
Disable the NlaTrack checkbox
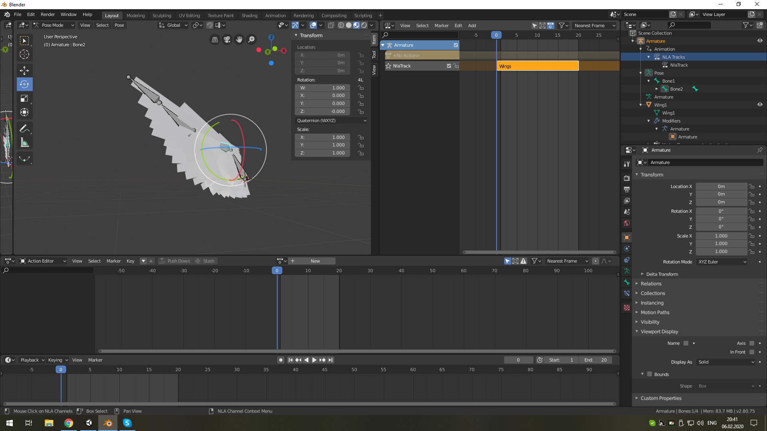(x=449, y=66)
